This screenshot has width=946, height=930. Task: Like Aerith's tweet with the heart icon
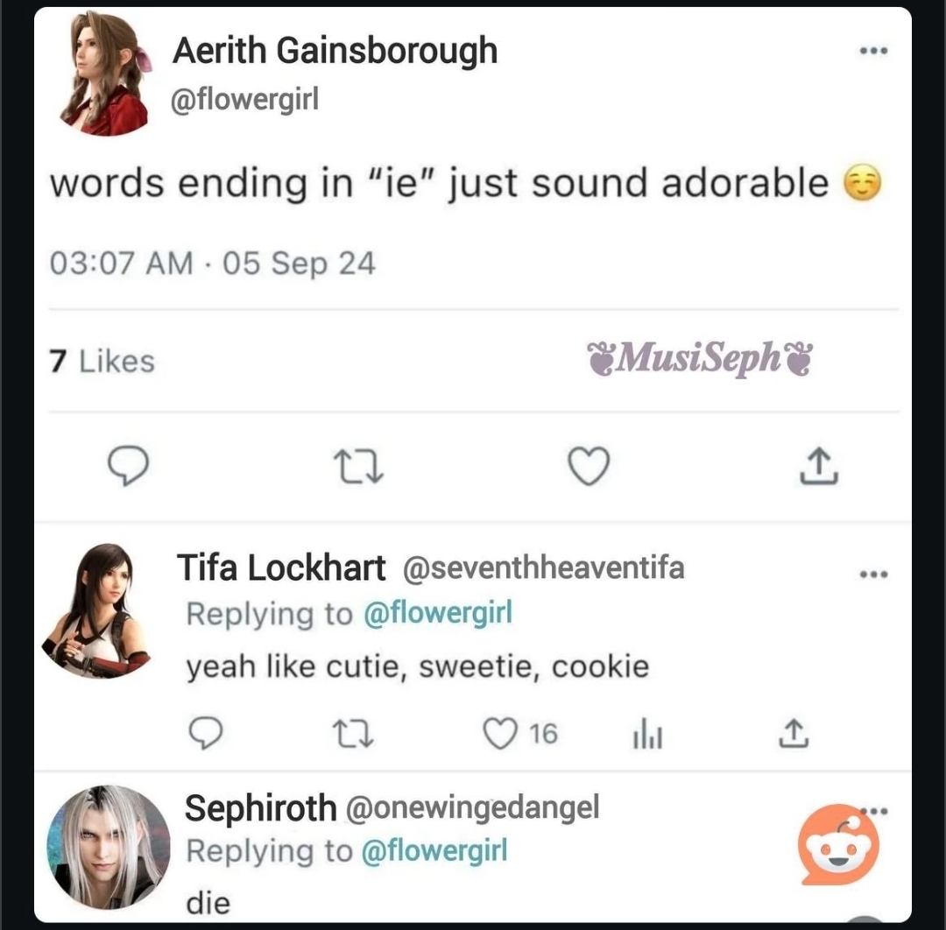coord(589,466)
